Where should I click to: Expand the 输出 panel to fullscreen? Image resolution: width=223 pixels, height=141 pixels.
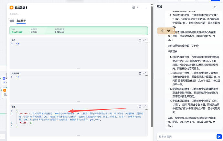(144, 107)
